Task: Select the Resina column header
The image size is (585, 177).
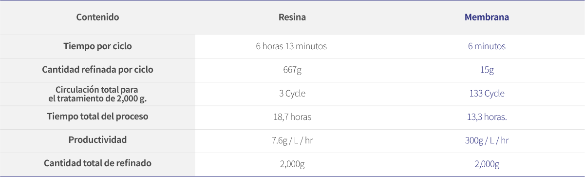Action: pyautogui.click(x=292, y=17)
